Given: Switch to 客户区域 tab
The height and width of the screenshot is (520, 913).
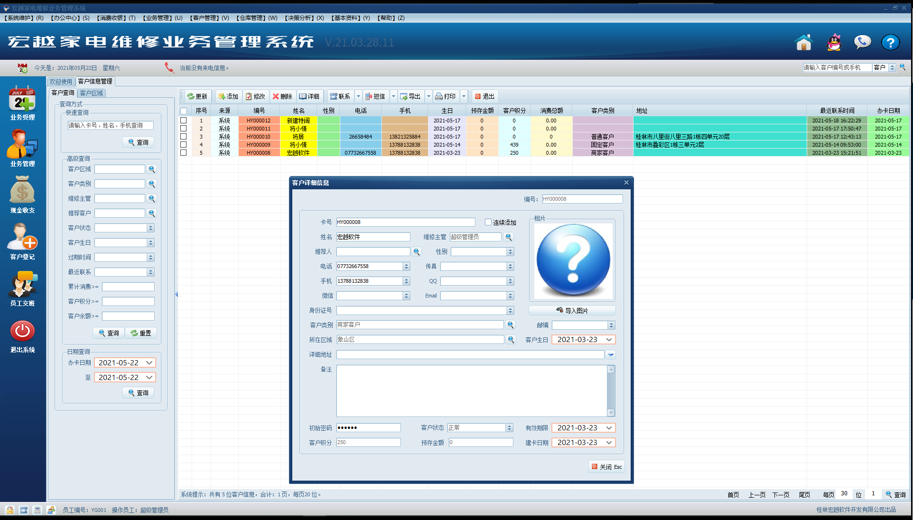Looking at the screenshot, I should pos(92,93).
